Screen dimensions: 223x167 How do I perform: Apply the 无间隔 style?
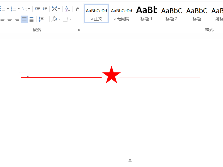(x=122, y=14)
